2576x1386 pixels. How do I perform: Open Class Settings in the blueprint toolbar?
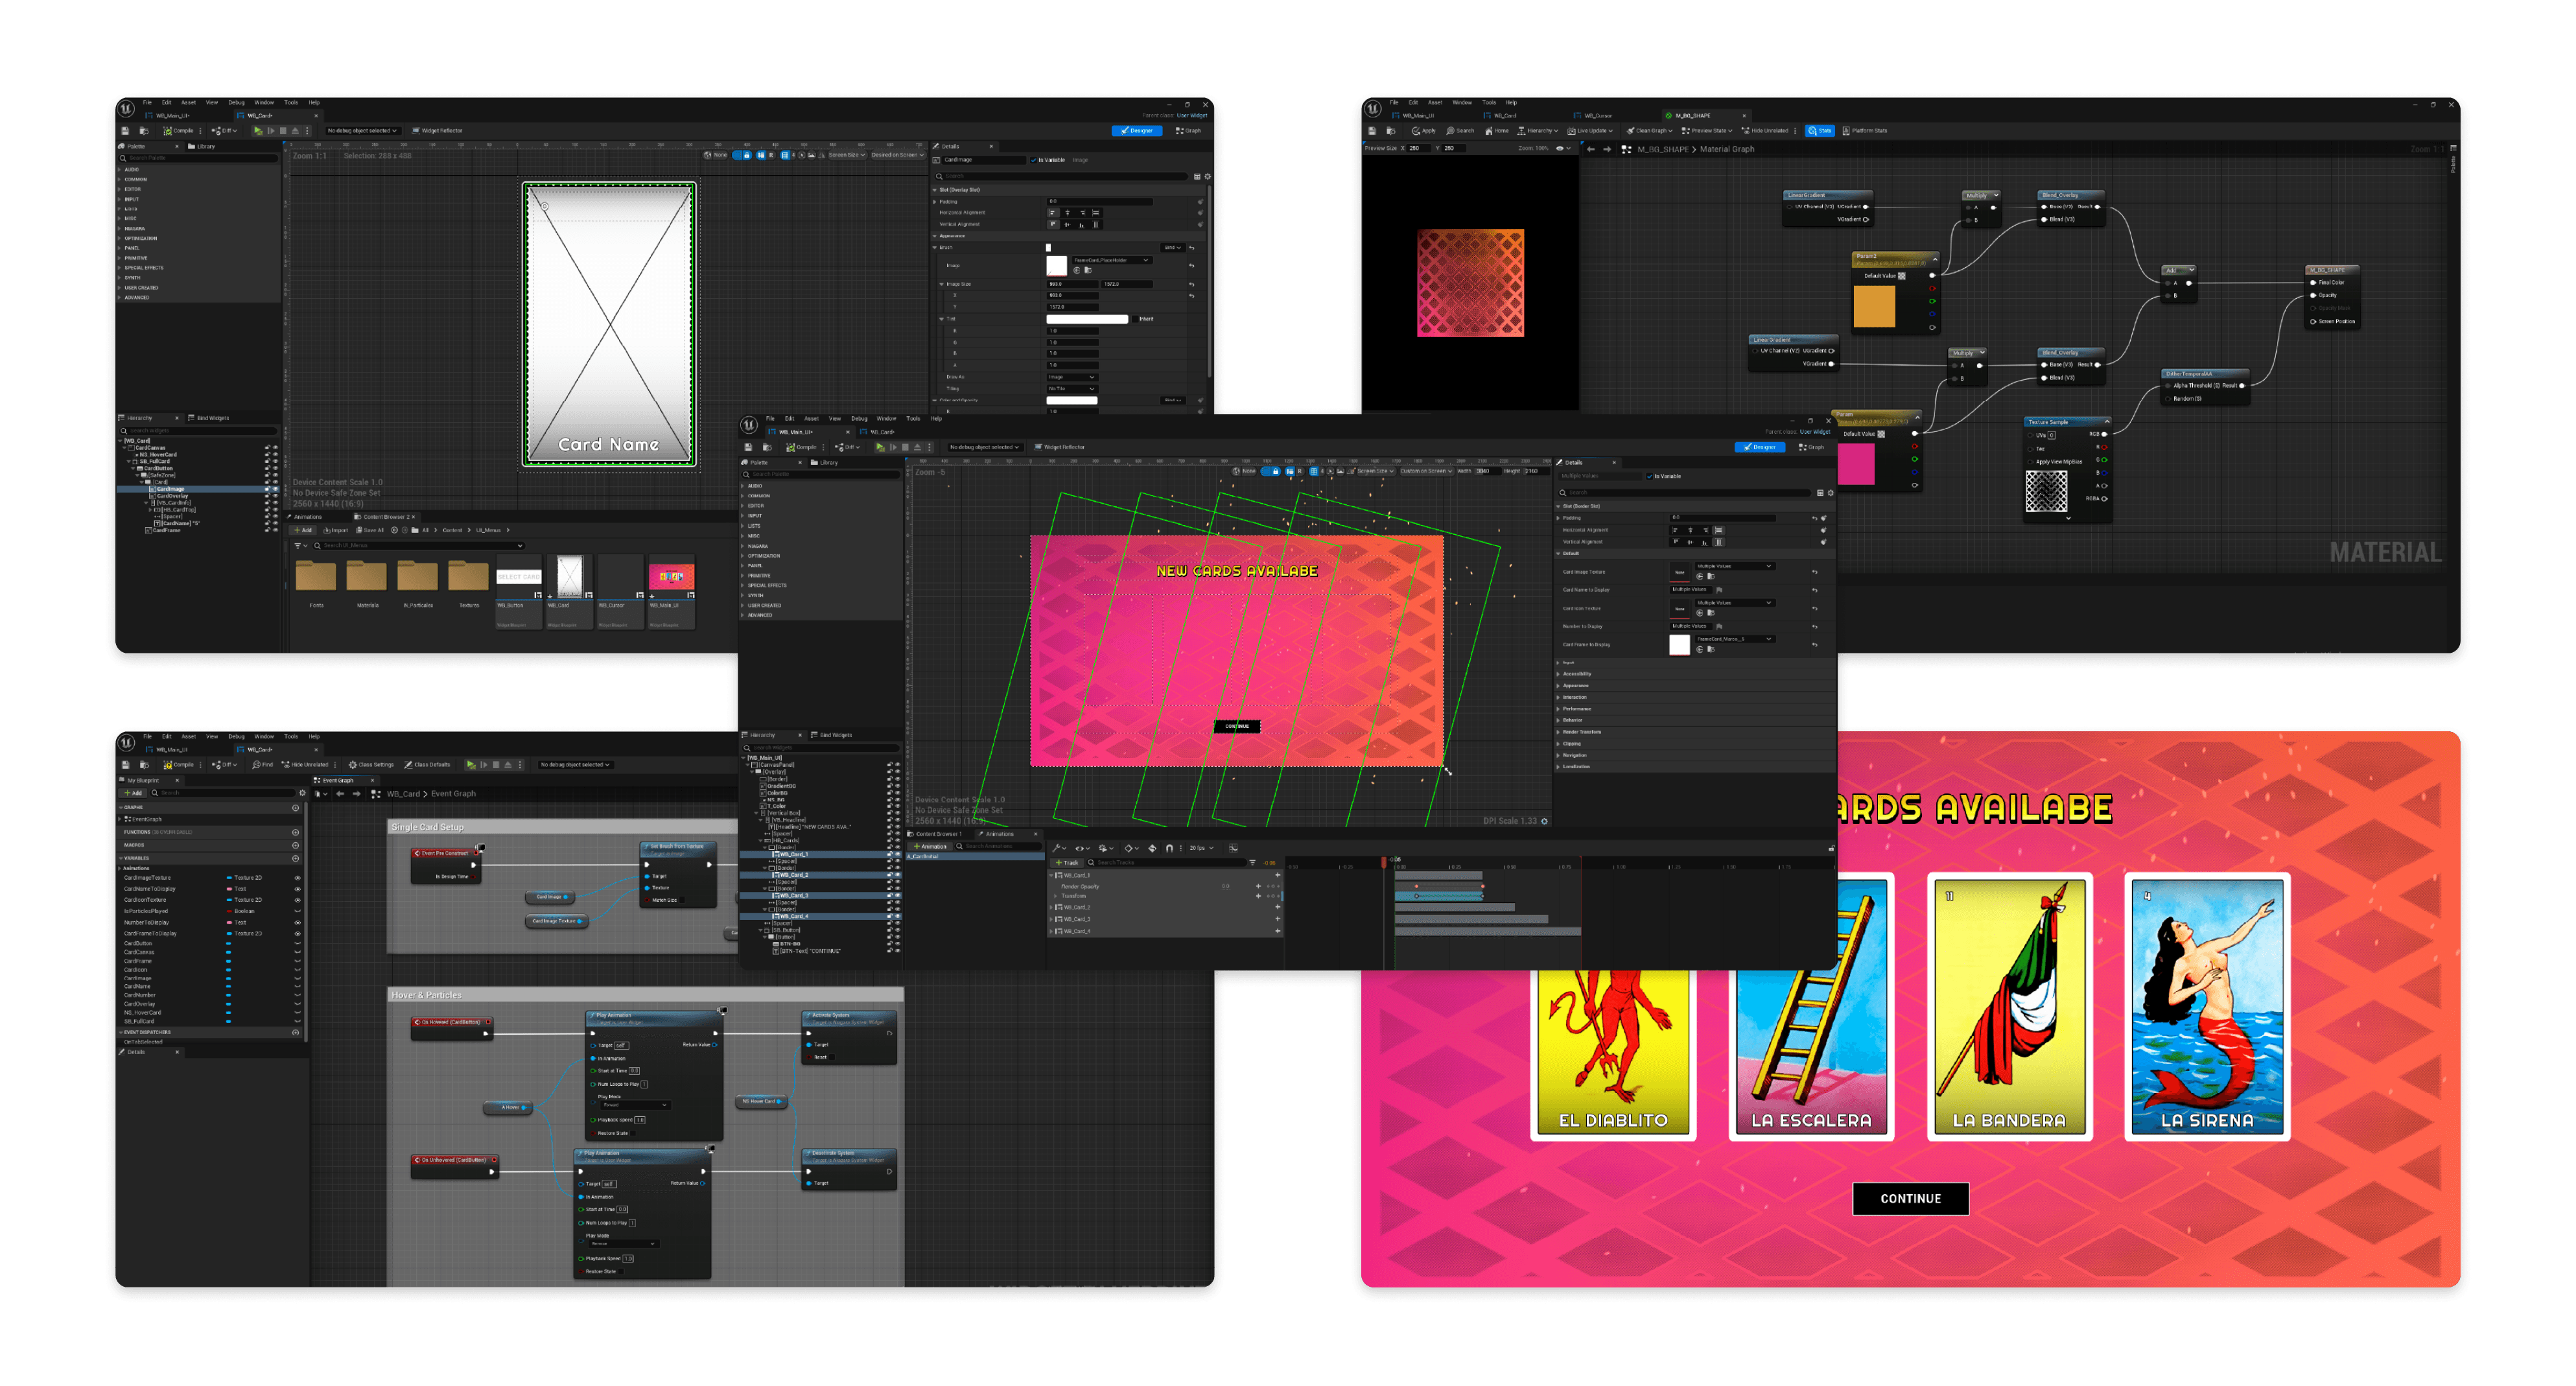(371, 765)
